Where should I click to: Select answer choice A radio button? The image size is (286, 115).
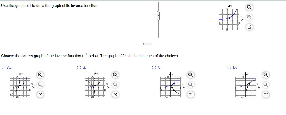pyautogui.click(x=4, y=68)
